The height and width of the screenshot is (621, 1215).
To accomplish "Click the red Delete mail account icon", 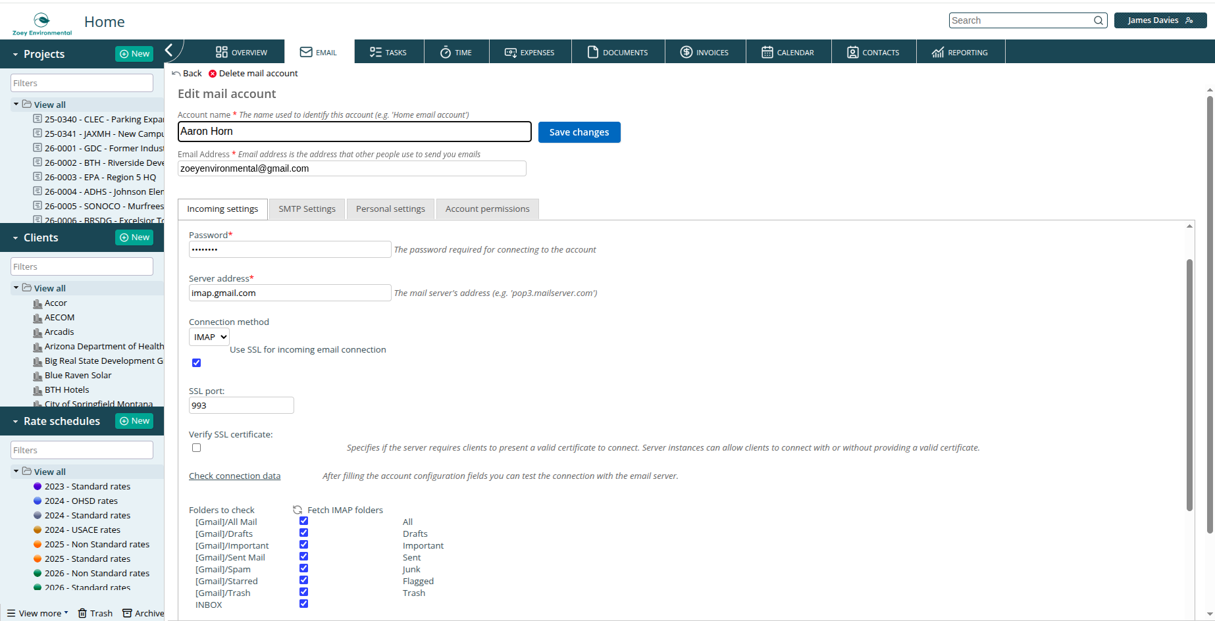I will coord(213,74).
